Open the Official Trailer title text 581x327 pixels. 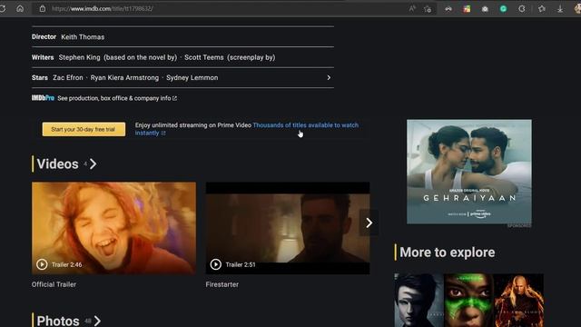(54, 284)
